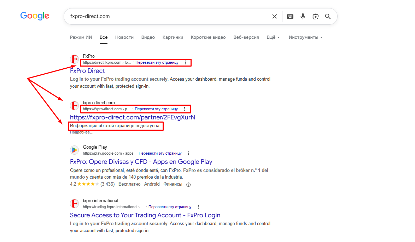The height and width of the screenshot is (242, 415).
Task: Select the Все tab
Action: pos(104,37)
